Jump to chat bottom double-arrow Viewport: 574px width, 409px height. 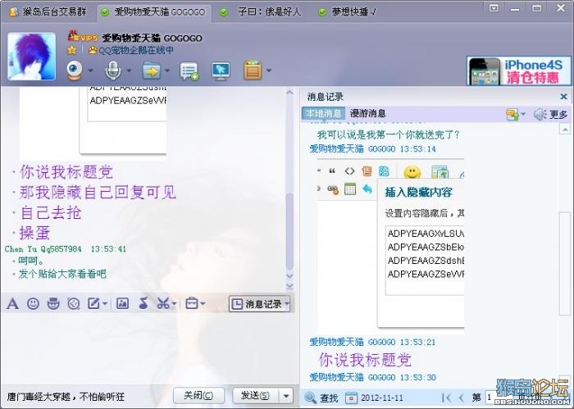[x=289, y=286]
